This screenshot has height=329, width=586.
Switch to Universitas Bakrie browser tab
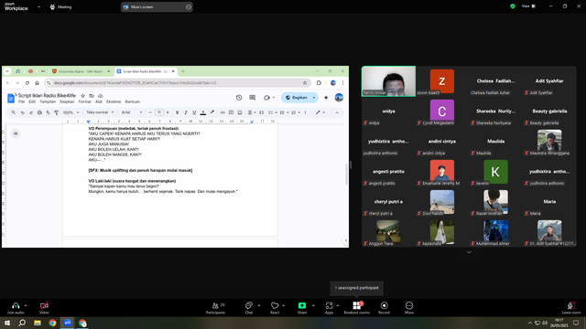point(81,71)
